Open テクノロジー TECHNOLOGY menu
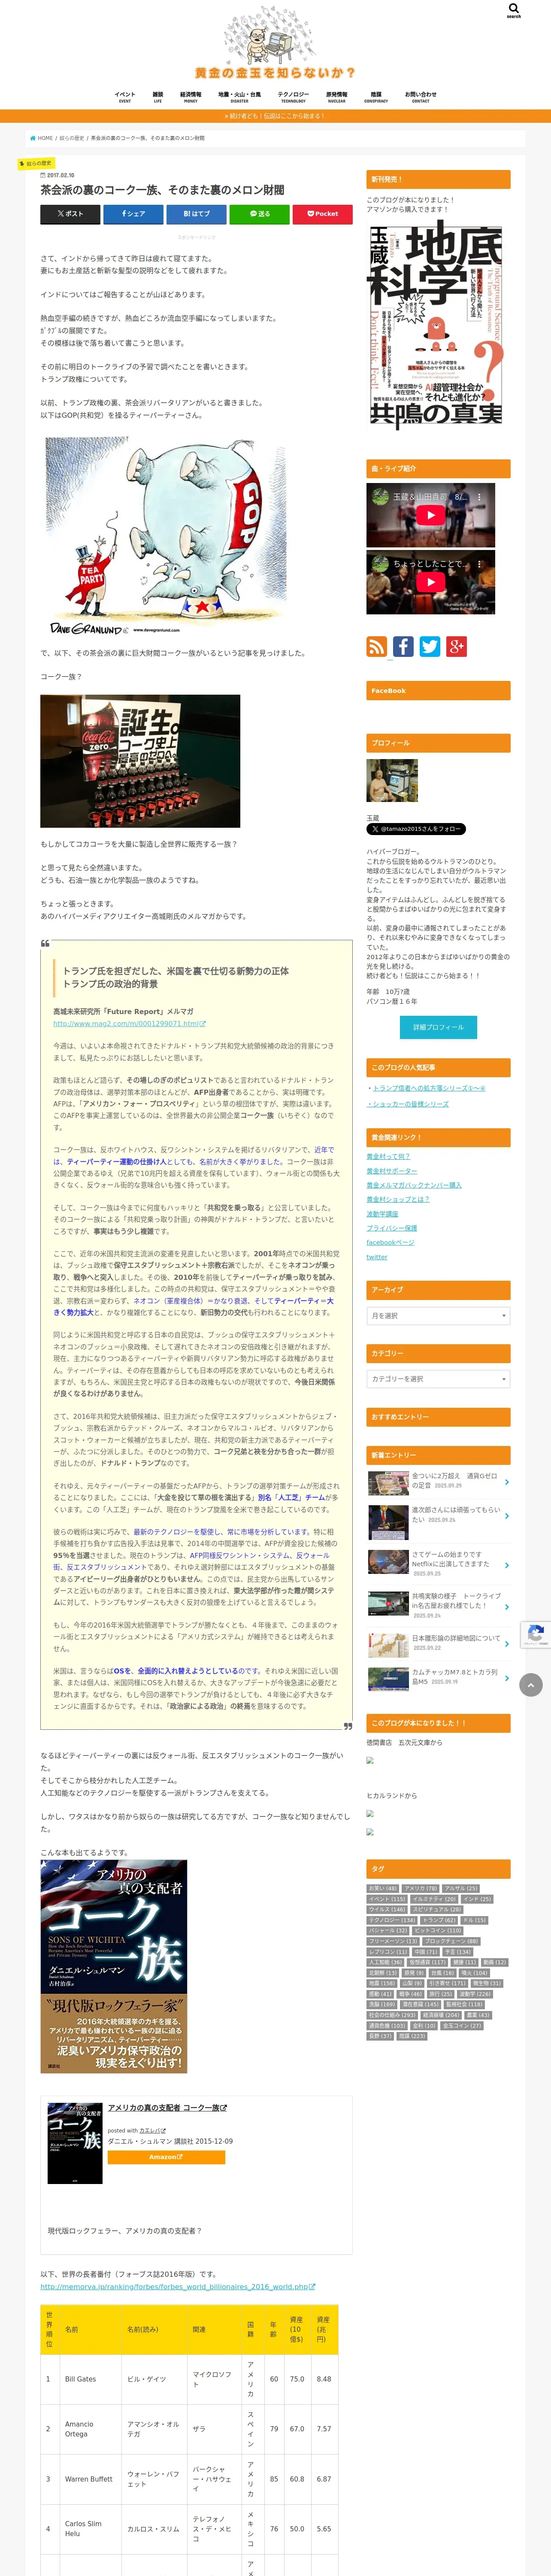The width and height of the screenshot is (551, 2576). (x=293, y=97)
